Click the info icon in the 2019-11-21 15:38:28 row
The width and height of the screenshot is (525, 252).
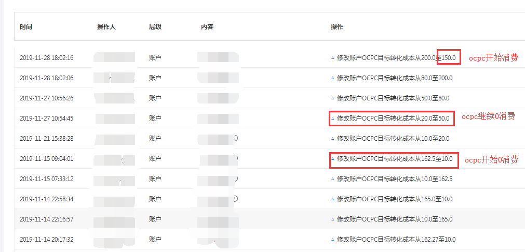tap(236, 138)
